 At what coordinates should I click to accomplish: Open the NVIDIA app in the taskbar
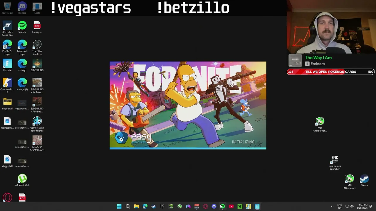tap(171, 206)
